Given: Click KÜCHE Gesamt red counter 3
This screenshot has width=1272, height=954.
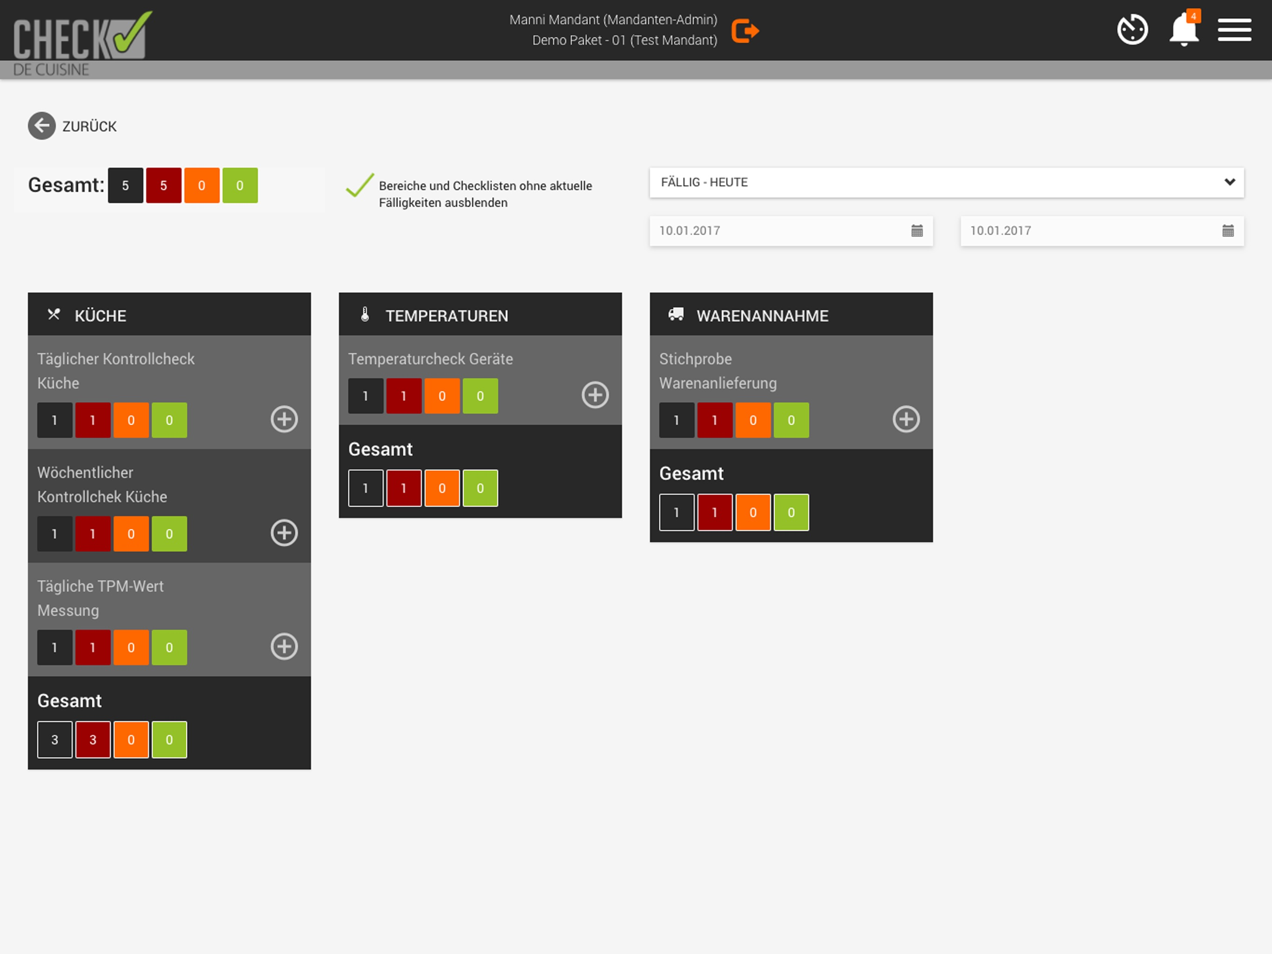Looking at the screenshot, I should click(x=93, y=739).
